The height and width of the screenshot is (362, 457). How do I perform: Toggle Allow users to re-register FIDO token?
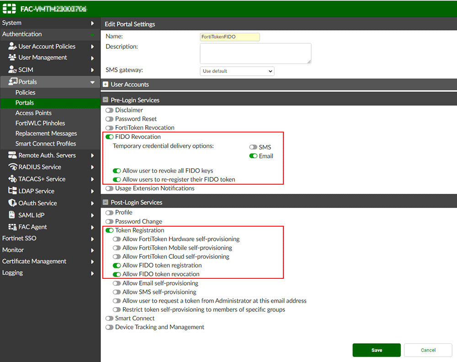[117, 179]
